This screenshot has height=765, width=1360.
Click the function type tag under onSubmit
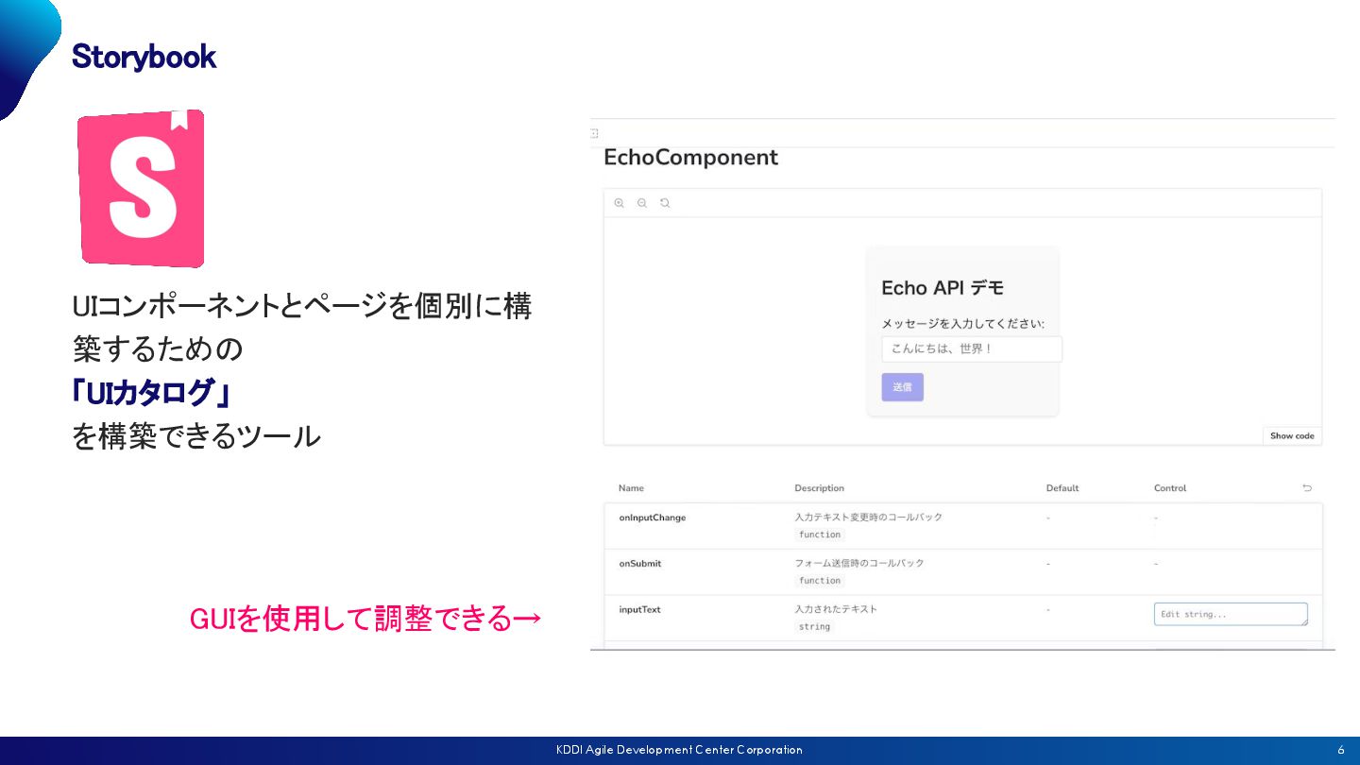coord(820,581)
